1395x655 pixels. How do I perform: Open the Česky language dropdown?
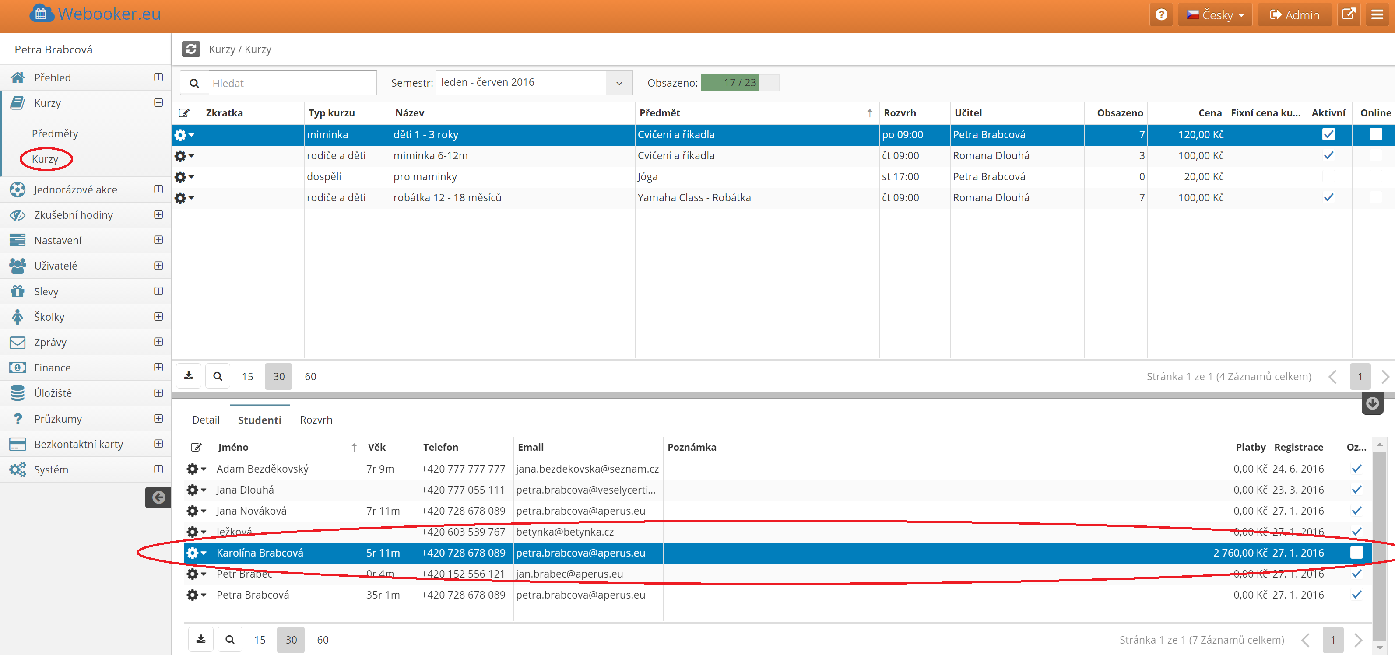tap(1215, 14)
